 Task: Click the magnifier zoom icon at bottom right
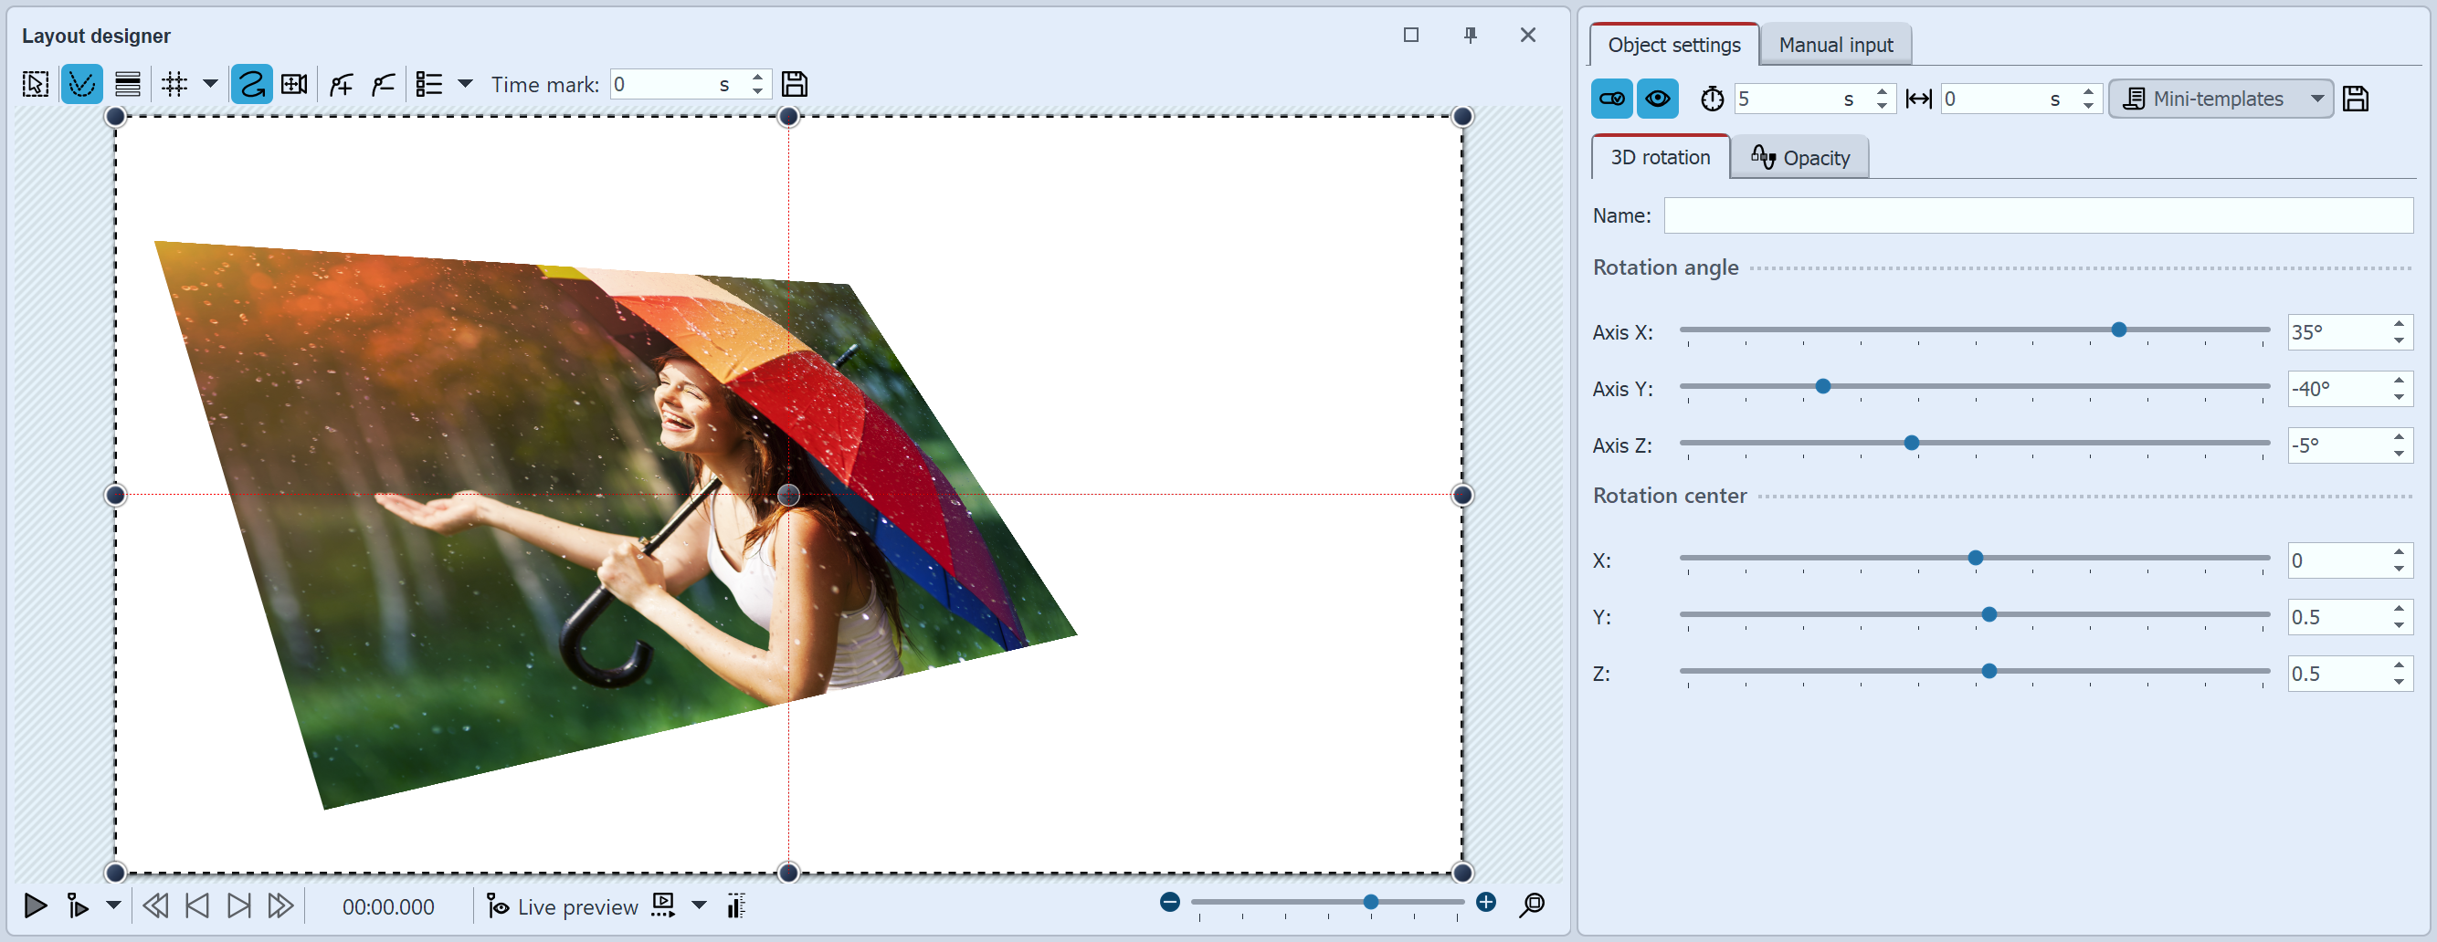pyautogui.click(x=1532, y=905)
